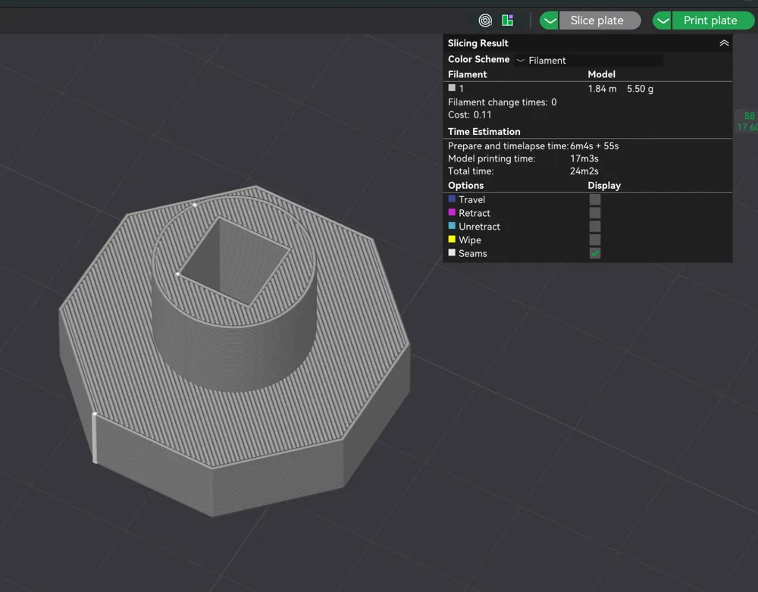This screenshot has width=758, height=592.
Task: Click the 17m3s printing time value
Action: coord(584,158)
